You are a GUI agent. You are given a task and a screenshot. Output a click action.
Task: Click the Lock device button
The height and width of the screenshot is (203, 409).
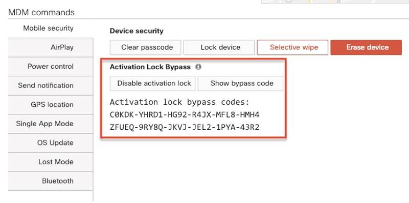coord(219,47)
